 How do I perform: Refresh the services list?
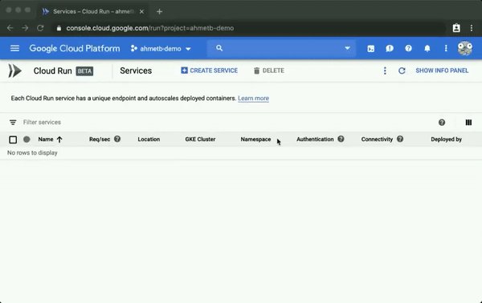pos(402,71)
